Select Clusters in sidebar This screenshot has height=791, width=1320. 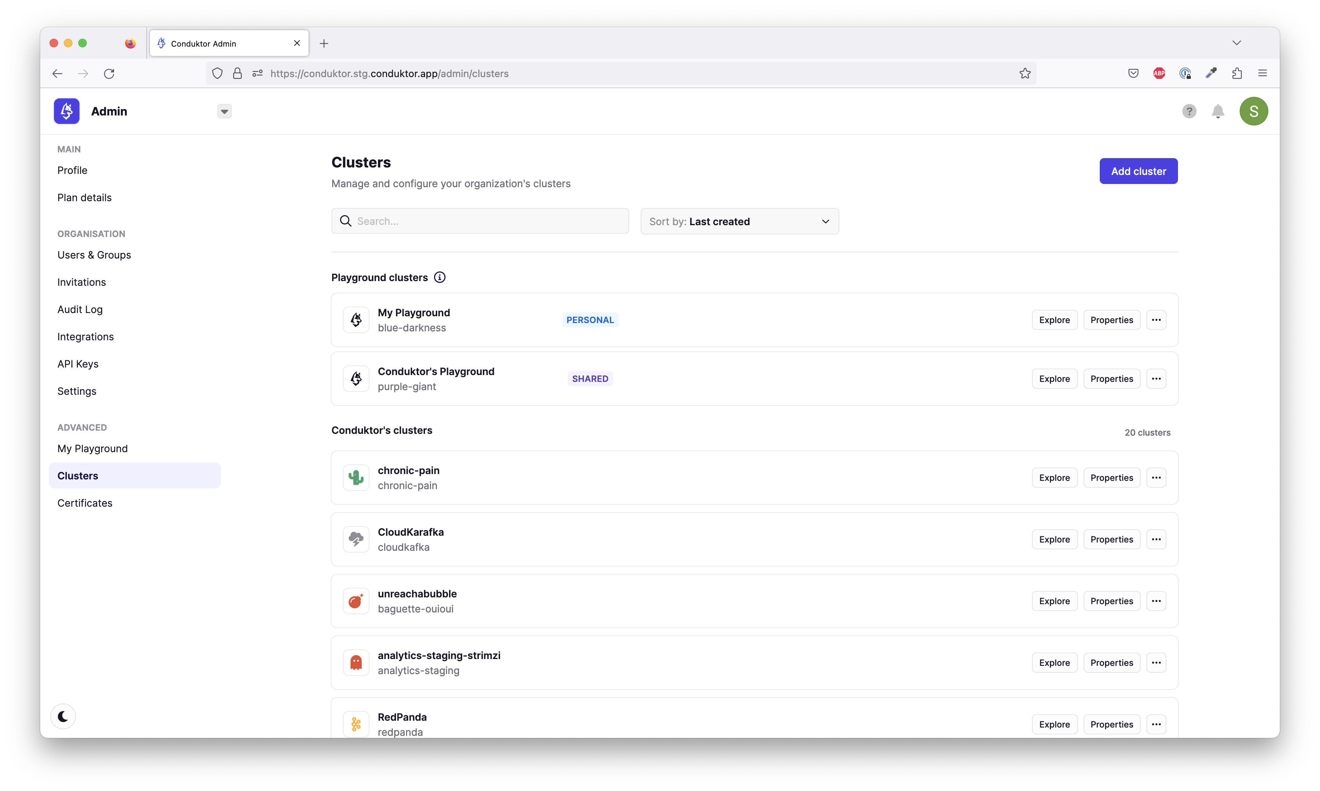pos(135,475)
